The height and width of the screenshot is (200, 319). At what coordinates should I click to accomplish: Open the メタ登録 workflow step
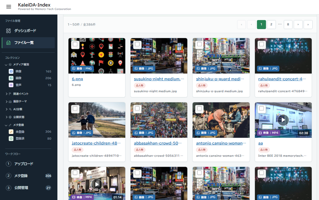click(x=28, y=176)
